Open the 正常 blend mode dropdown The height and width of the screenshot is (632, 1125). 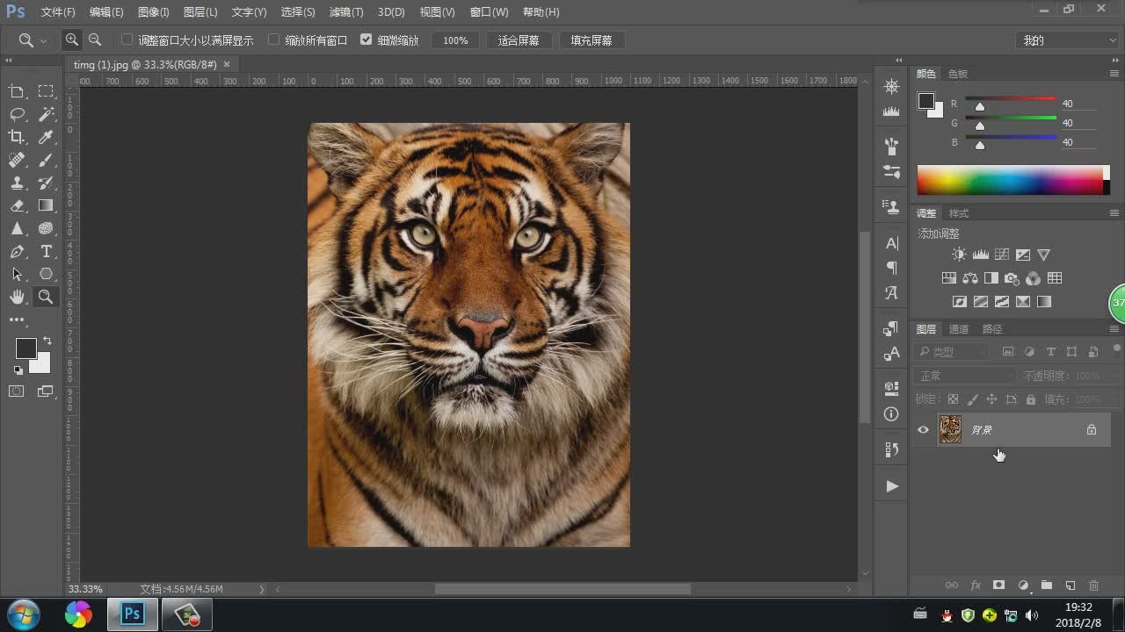point(965,376)
